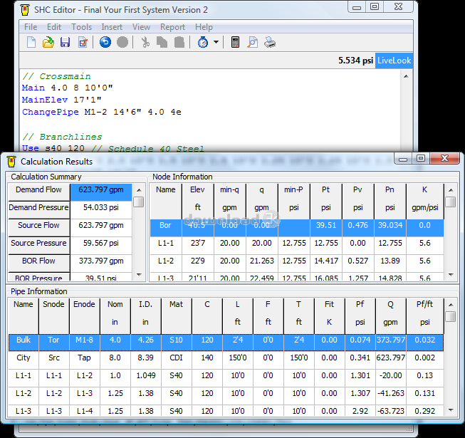
Task: Click the BOR Flow row header
Action: point(39,264)
